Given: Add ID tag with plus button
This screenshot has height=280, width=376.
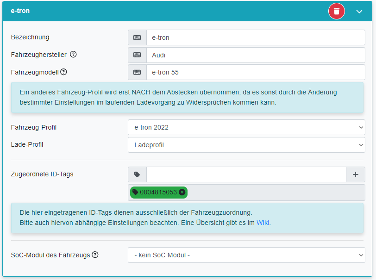Looking at the screenshot, I should (x=355, y=174).
